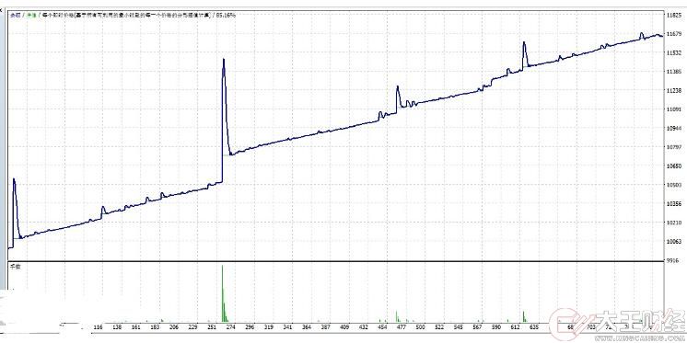Click the 612 label on the horizontal axis
The image size is (687, 343).
(x=516, y=327)
